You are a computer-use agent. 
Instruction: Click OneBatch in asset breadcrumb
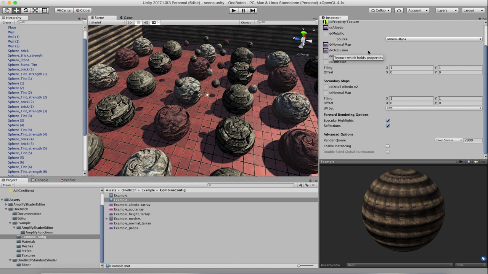pos(129,190)
